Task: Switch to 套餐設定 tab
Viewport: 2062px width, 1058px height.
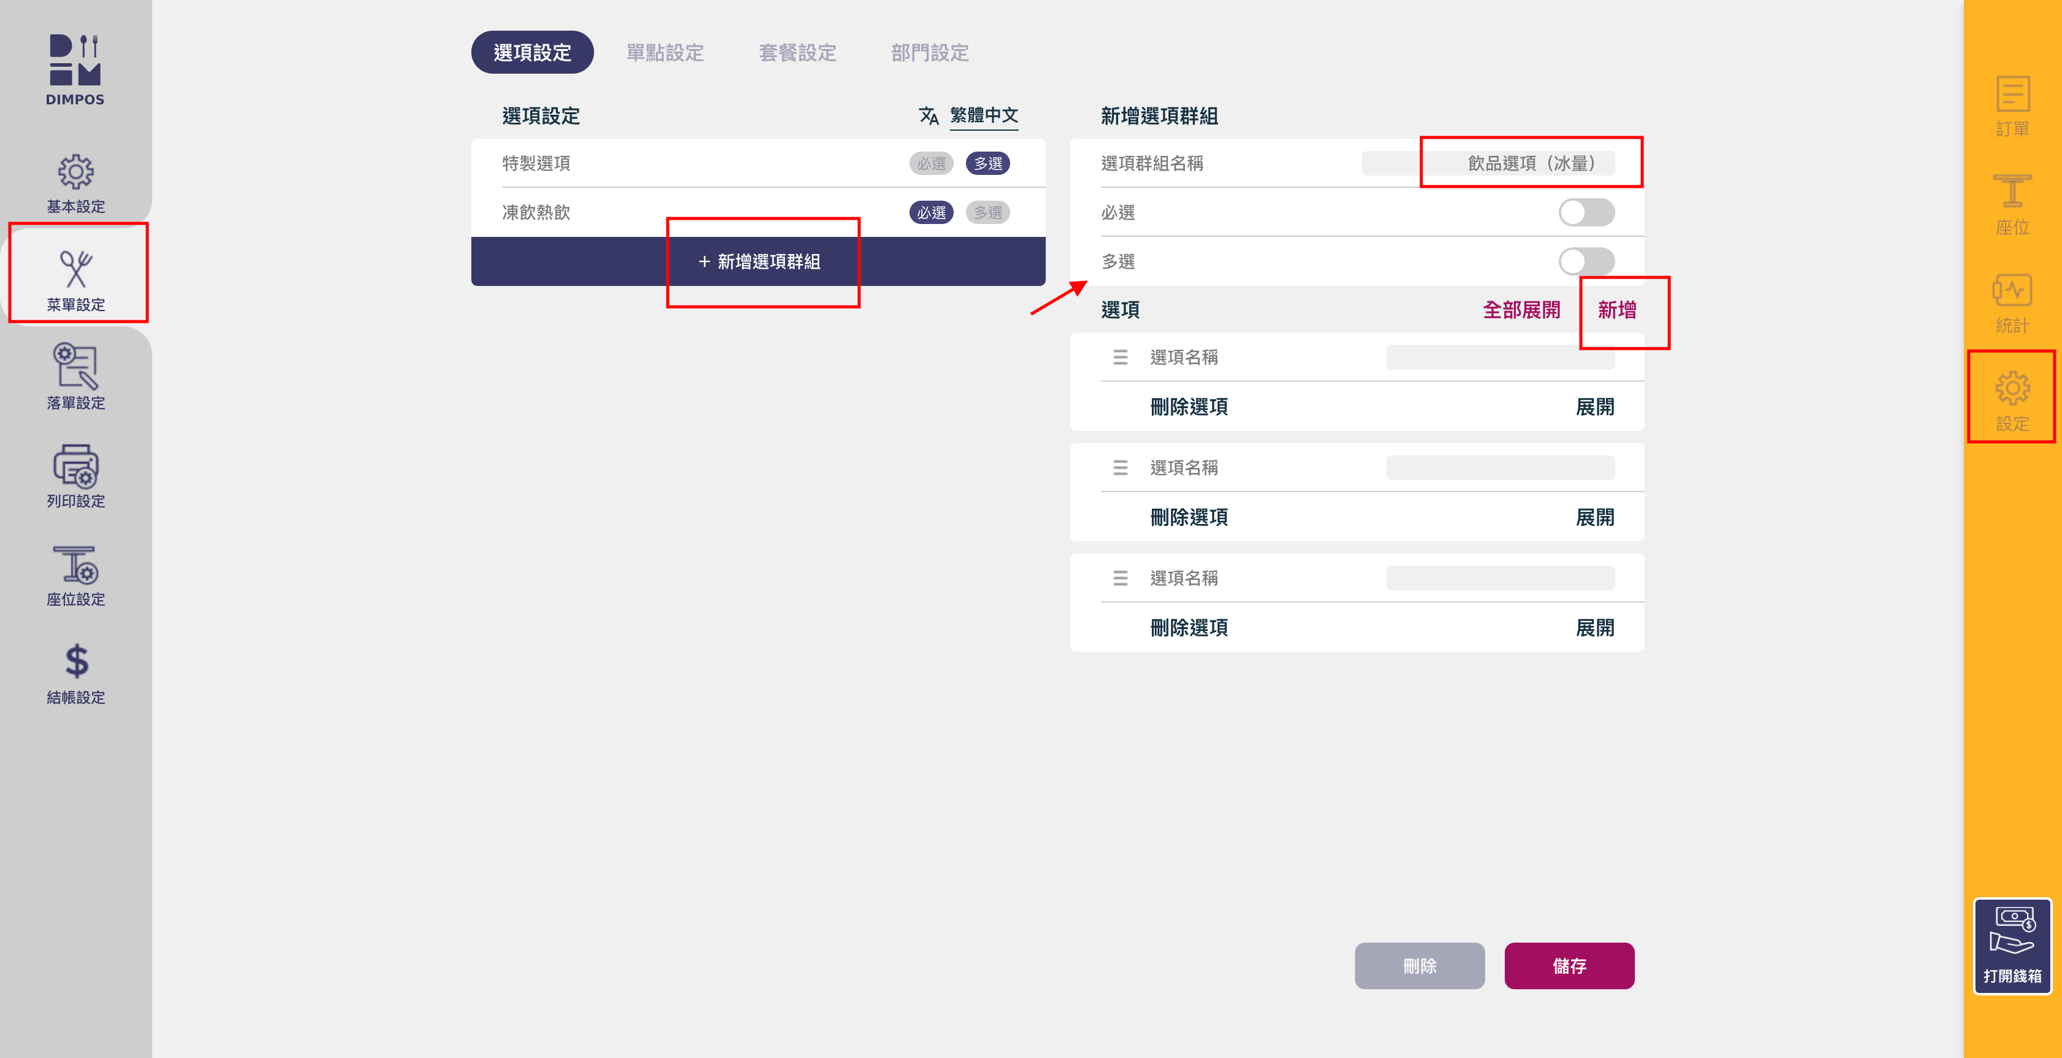Action: (x=797, y=53)
